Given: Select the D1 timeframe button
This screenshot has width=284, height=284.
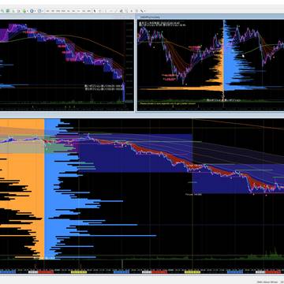Looking at the screenshot, I should [78, 11].
